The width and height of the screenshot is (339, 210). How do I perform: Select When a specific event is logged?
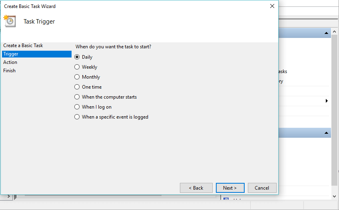(x=77, y=117)
